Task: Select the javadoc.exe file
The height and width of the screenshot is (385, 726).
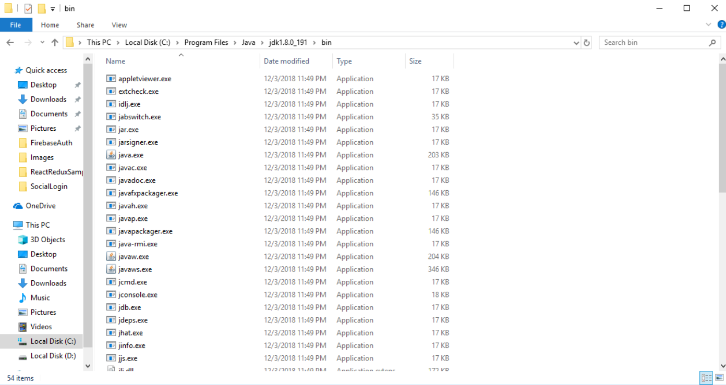Action: pos(137,180)
